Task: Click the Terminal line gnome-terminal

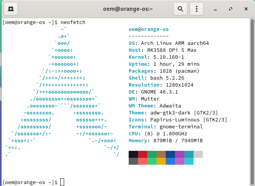Action: (x=165, y=127)
